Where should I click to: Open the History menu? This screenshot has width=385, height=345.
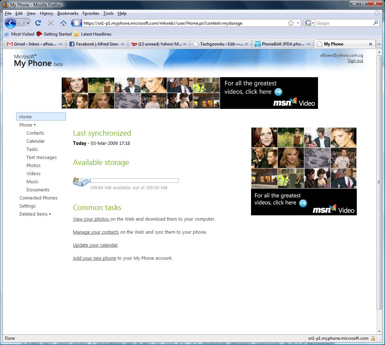[47, 13]
